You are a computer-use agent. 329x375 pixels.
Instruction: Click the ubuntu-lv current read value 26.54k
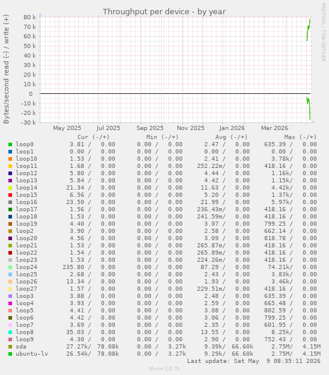click(x=78, y=354)
